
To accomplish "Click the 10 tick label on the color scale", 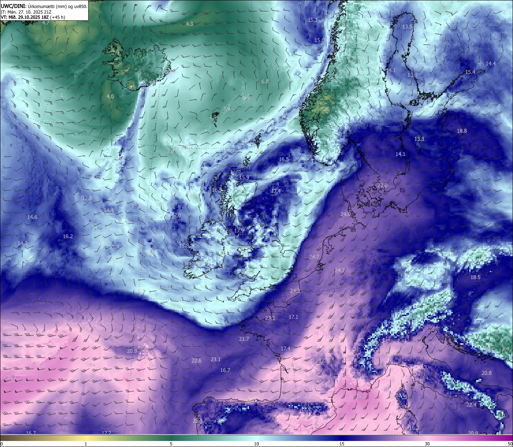I will (256, 444).
